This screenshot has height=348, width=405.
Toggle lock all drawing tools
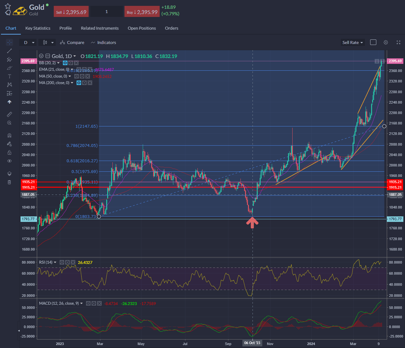pyautogui.click(x=9, y=152)
